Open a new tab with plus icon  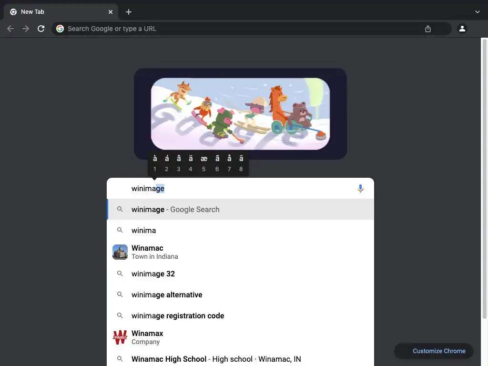pos(129,12)
